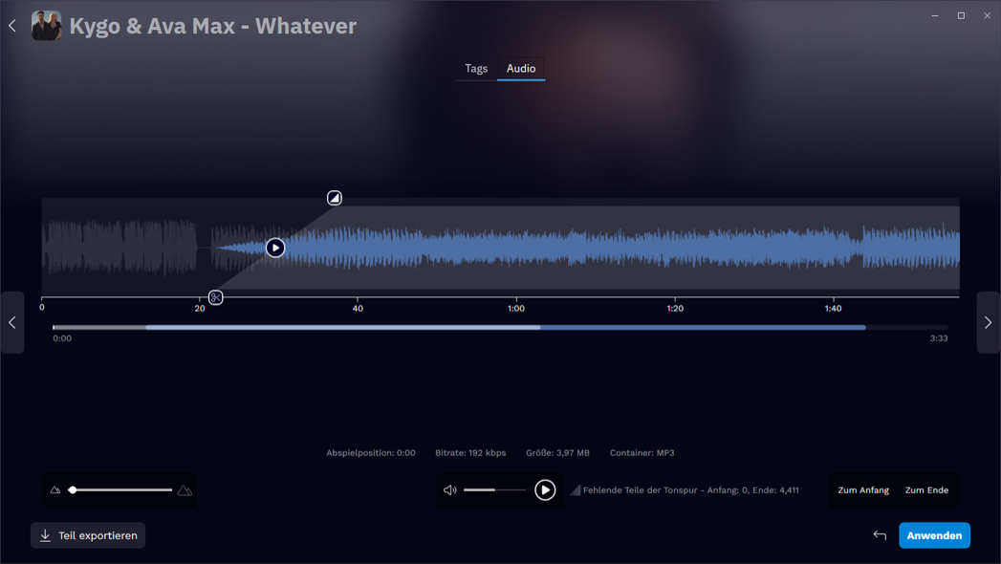Jump to start with Zum Anfang
Image resolution: width=1001 pixels, height=564 pixels.
point(863,490)
